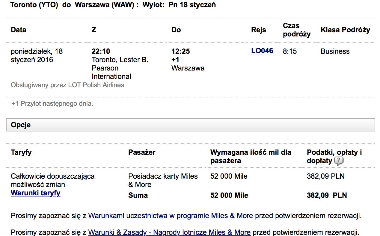The width and height of the screenshot is (380, 236).
Task: Click the Czas podróży column header
Action: 297,30
